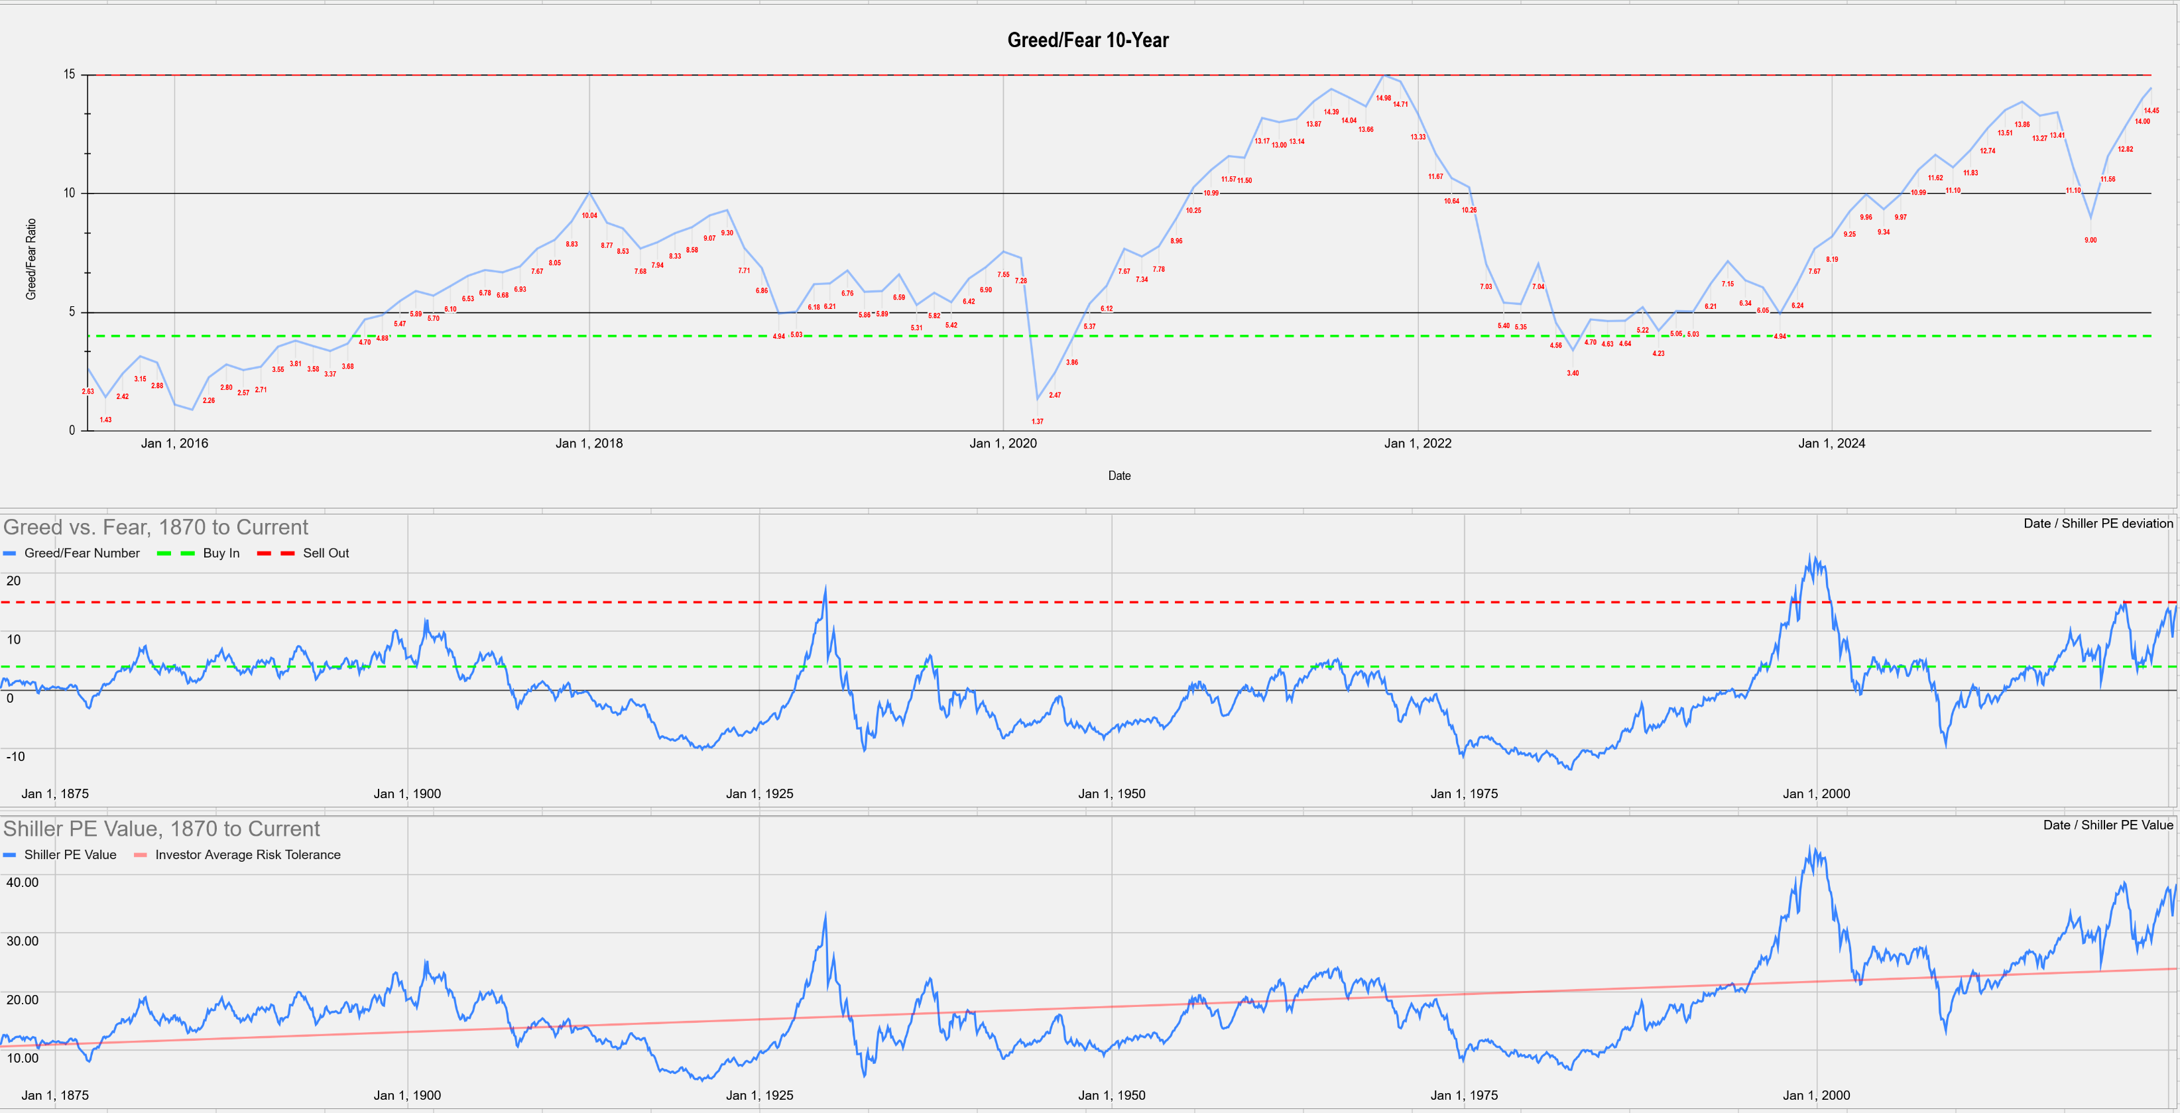The height and width of the screenshot is (1113, 2180).
Task: Click the "Jan 1, 2018" axis label
Action: point(589,443)
